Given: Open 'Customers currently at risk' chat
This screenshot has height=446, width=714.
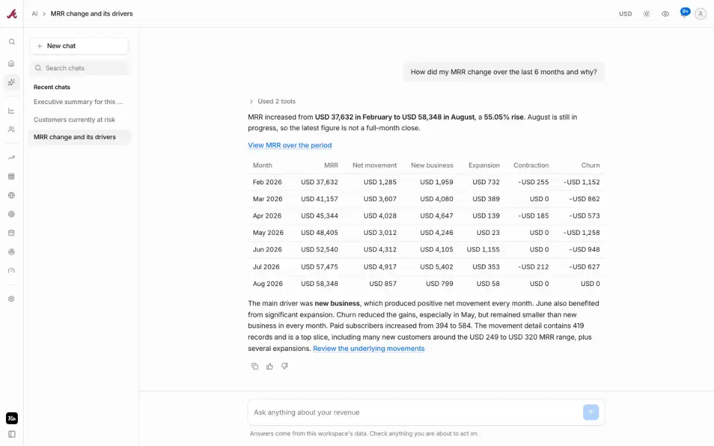Looking at the screenshot, I should [x=79, y=120].
